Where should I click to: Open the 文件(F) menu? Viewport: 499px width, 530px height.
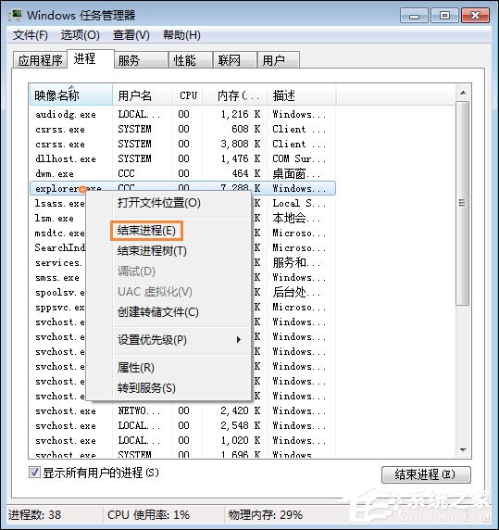coord(31,35)
